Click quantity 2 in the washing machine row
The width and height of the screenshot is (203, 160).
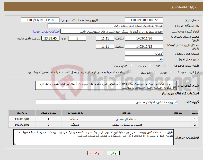tap(48, 125)
